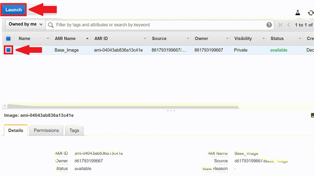The width and height of the screenshot is (314, 176).
Task: Click the Source 861793199667/Base_Image detail value
Action: [261, 161]
